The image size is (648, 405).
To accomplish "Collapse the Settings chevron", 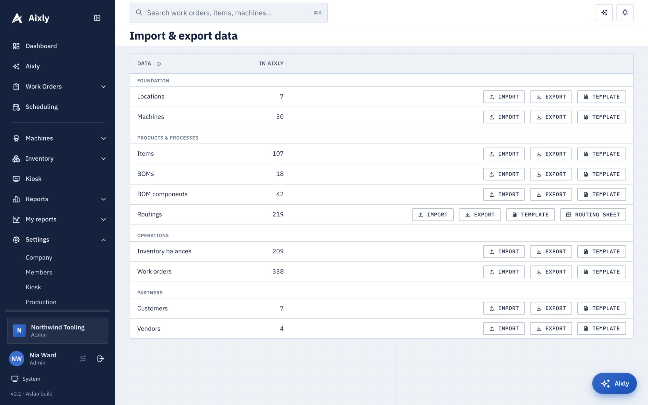I will (103, 240).
